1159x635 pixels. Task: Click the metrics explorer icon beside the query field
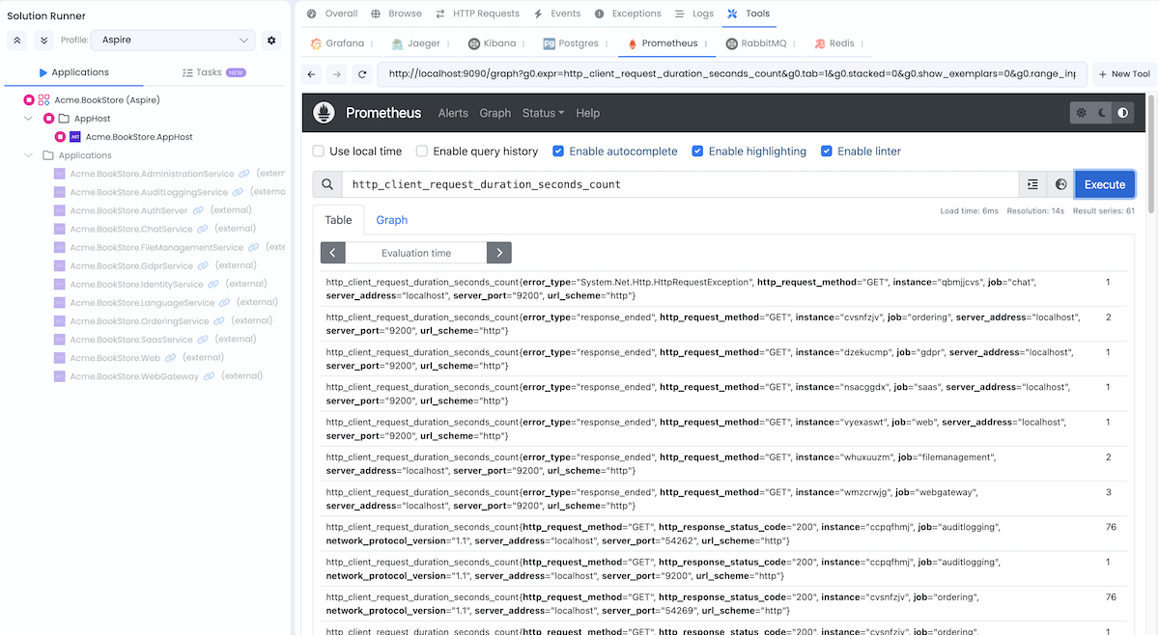click(x=1033, y=183)
